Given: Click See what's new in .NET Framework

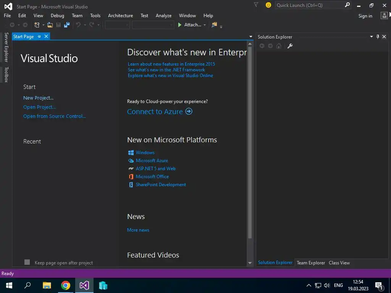Looking at the screenshot, I should click(x=166, y=70).
